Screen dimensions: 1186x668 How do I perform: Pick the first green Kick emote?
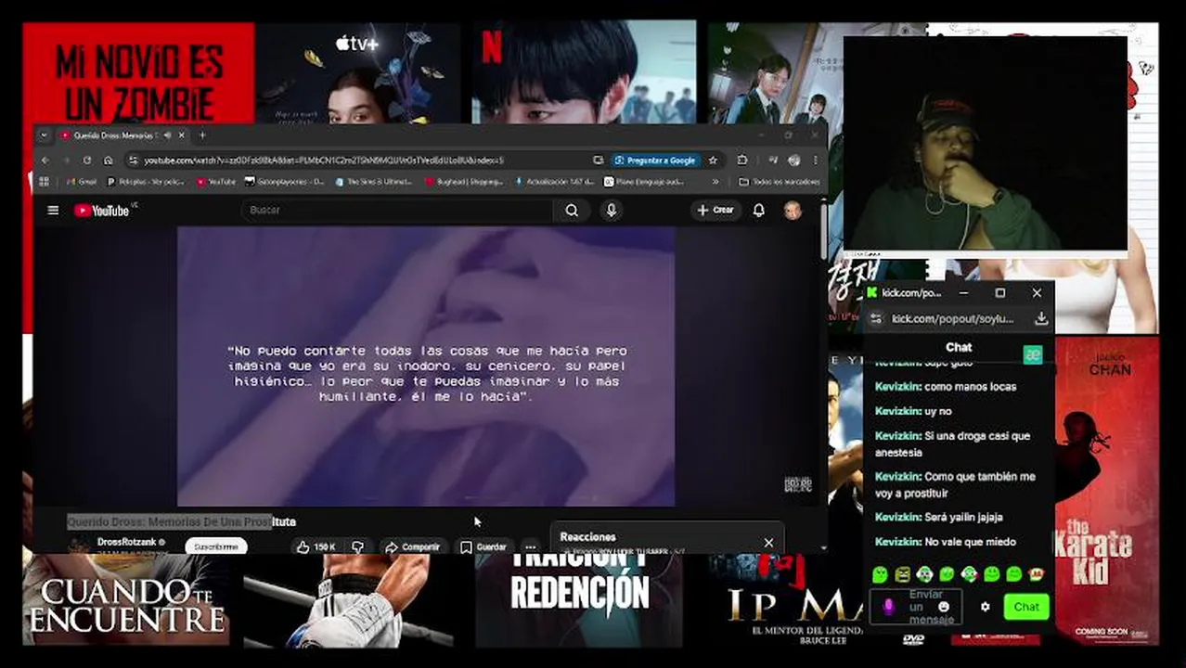coord(880,575)
